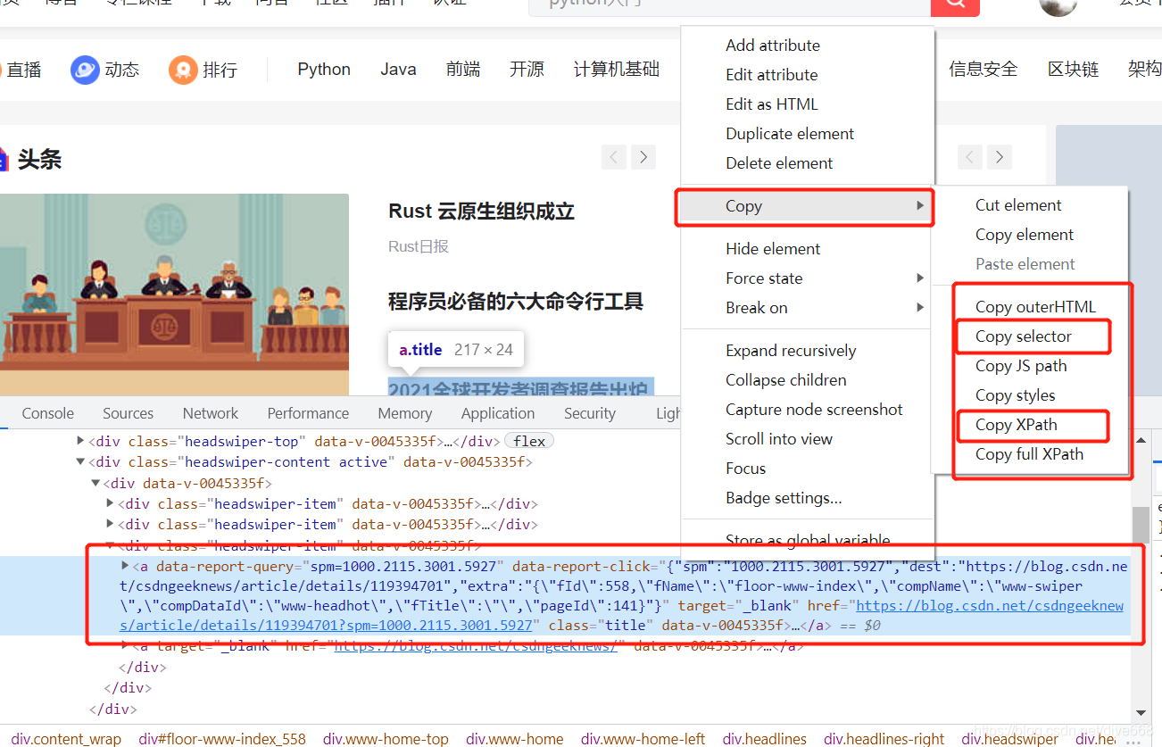Viewport: 1162px width, 747px height.
Task: Collapse headswiper-content active div node
Action: pyautogui.click(x=80, y=462)
